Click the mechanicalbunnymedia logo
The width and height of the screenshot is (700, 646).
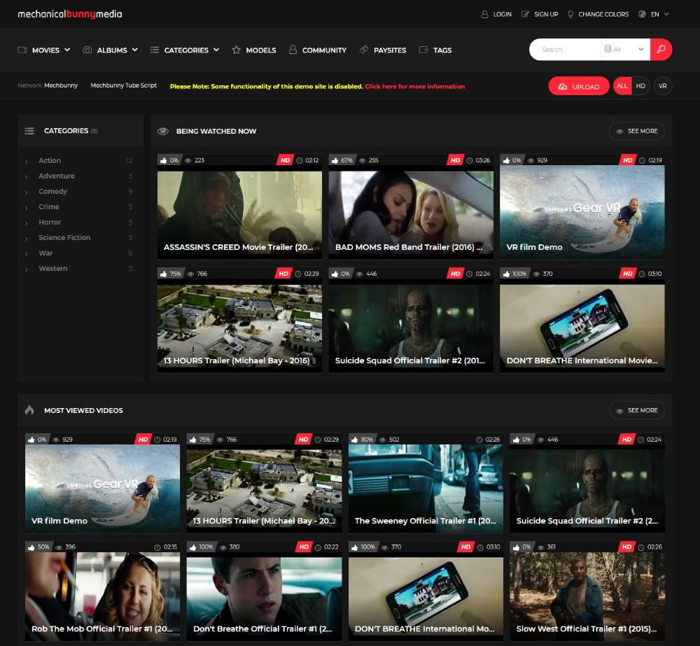(69, 14)
